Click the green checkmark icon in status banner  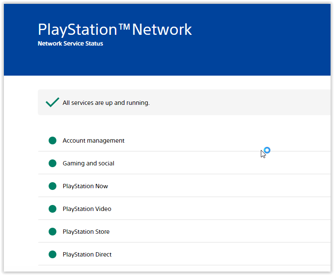52,102
